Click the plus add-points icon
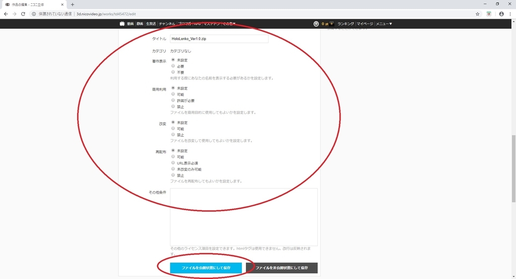The width and height of the screenshot is (516, 279). point(332,24)
